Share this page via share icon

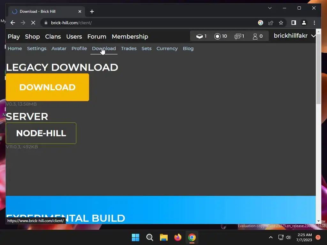point(271,23)
